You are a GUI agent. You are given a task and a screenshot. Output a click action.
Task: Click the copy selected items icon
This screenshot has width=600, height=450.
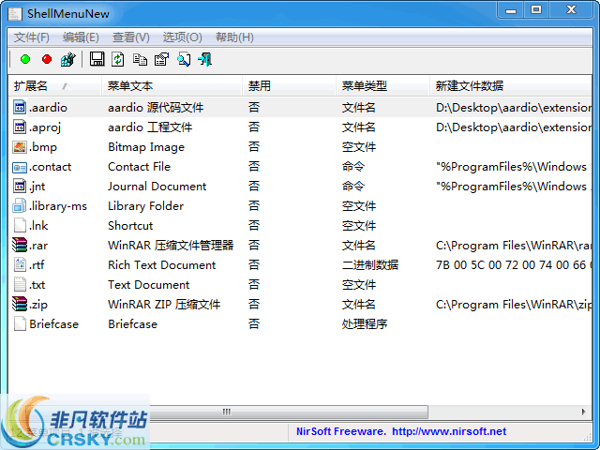click(140, 59)
